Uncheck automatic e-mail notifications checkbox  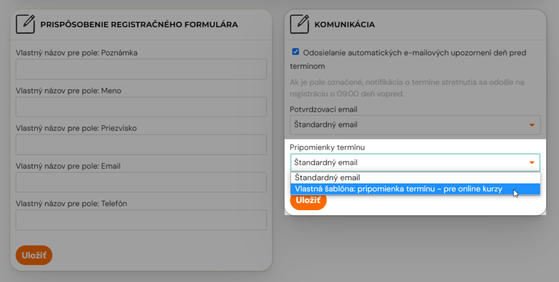pos(295,52)
